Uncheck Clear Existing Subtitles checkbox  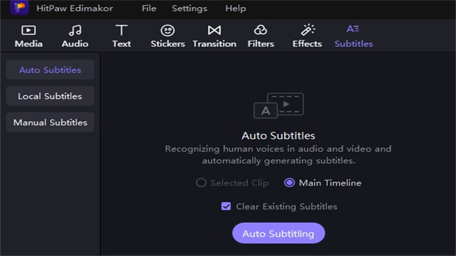pos(226,207)
